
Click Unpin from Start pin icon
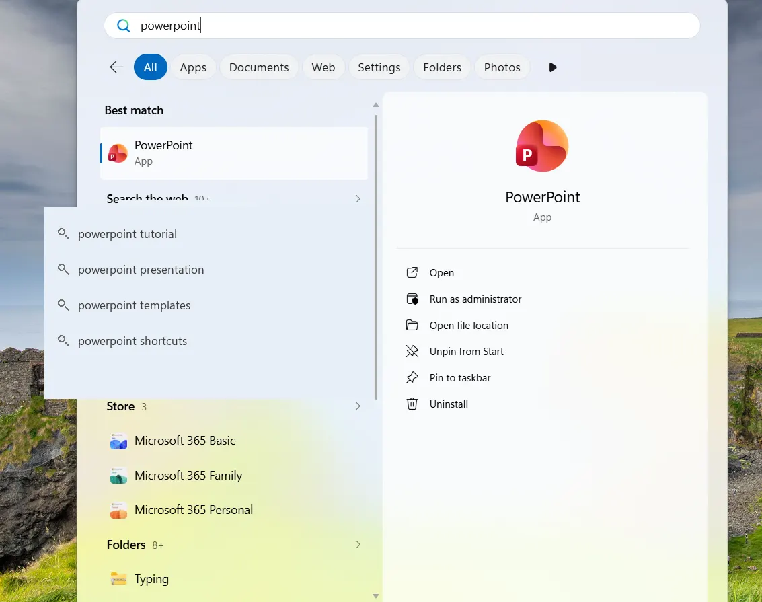coord(412,351)
